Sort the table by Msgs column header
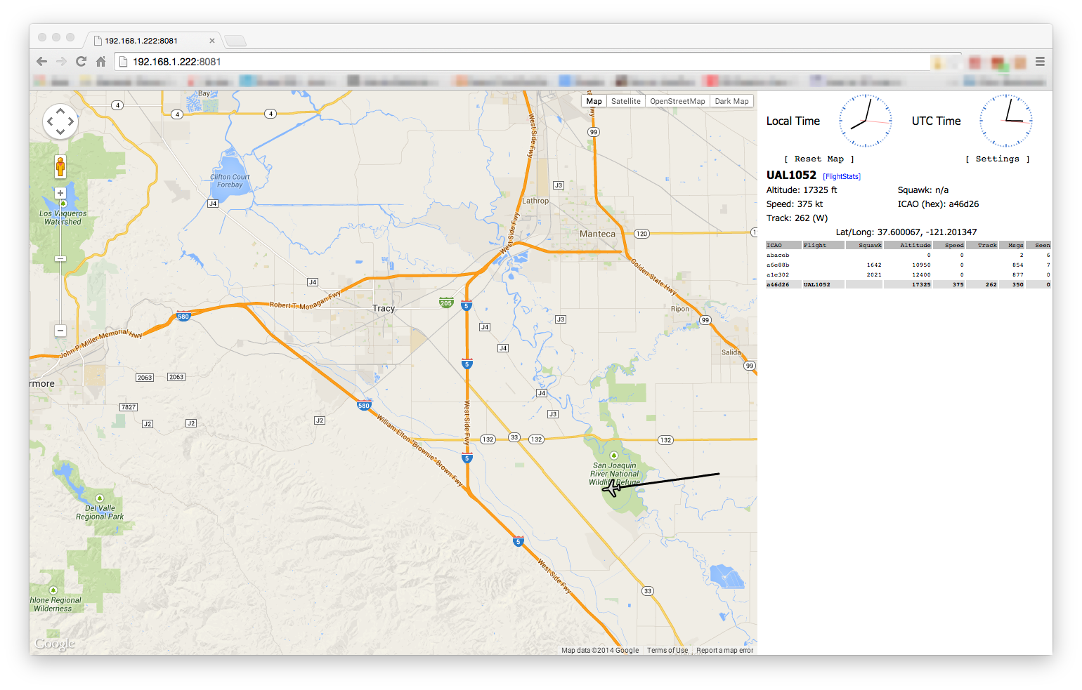 pyautogui.click(x=1012, y=246)
